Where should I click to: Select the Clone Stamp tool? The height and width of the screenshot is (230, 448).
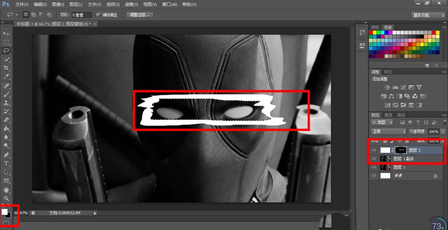(6, 103)
